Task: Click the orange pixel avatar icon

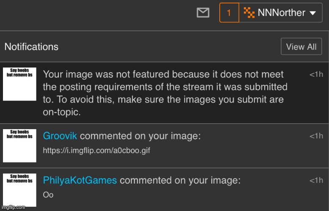Action: coord(250,13)
